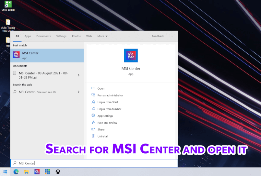This screenshot has width=261, height=176.
Task: Open File Explorer from the taskbar
Action: (27, 172)
